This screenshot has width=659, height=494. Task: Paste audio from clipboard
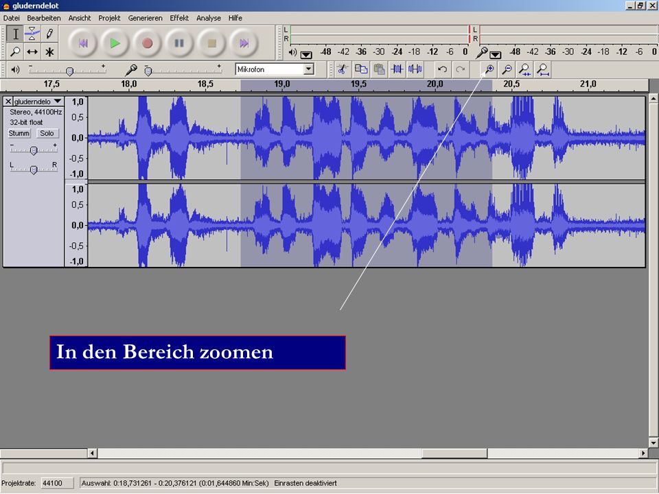click(x=379, y=69)
